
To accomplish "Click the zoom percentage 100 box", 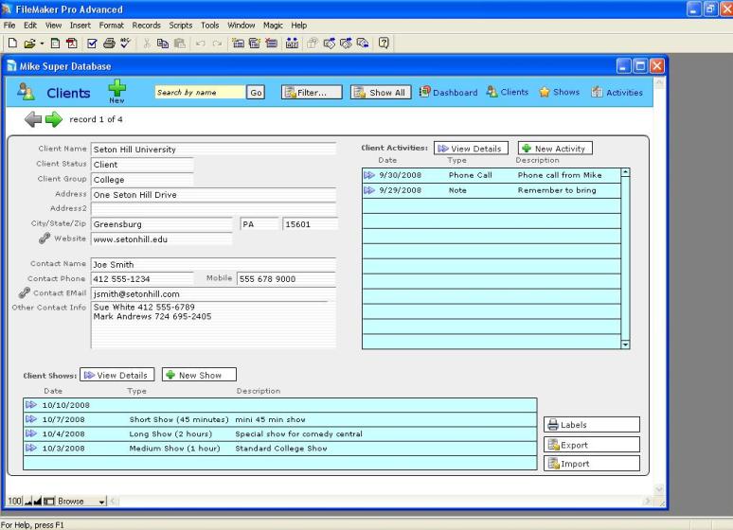I will tap(14, 501).
